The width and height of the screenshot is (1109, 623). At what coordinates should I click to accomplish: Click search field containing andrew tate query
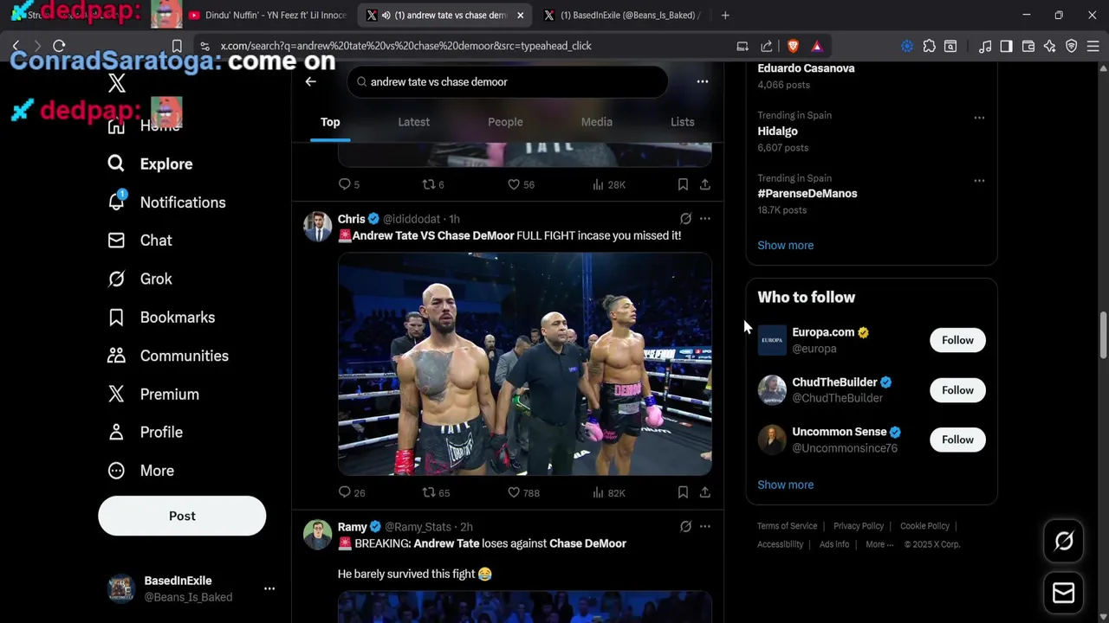click(508, 81)
